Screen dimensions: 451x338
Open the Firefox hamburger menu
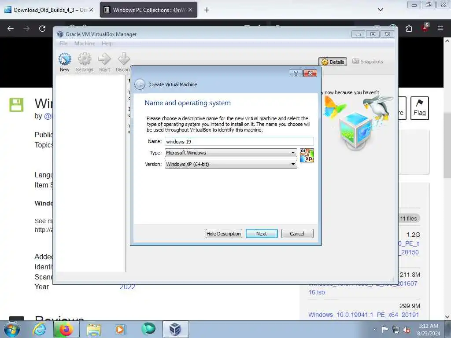click(x=440, y=28)
